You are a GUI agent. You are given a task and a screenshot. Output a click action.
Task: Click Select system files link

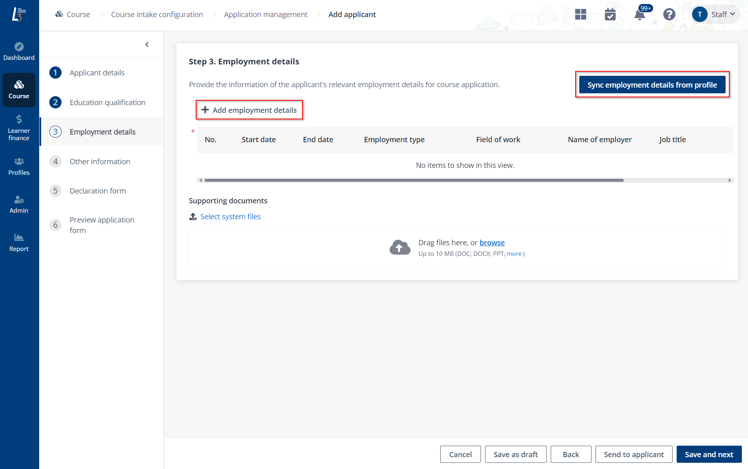coord(230,217)
